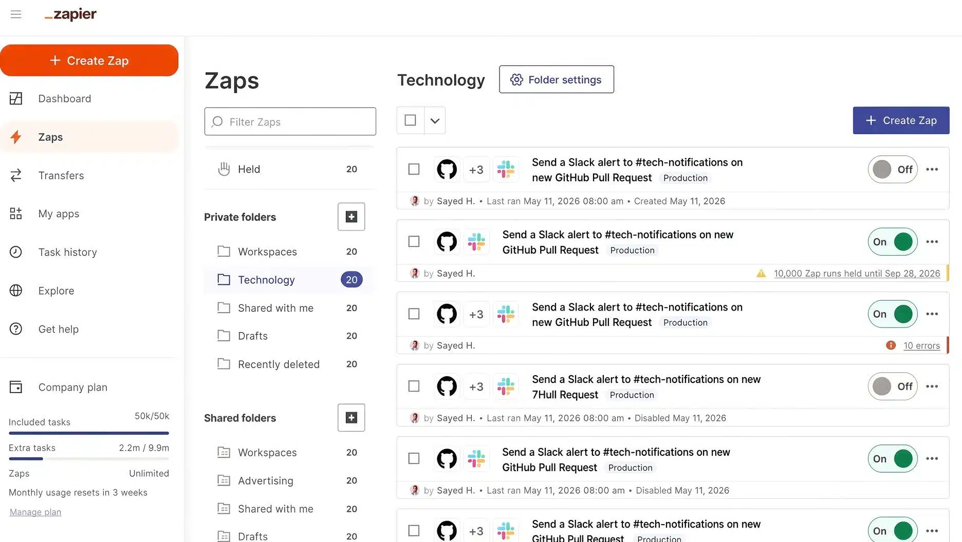This screenshot has height=542, width=962.
Task: Expand the bulk selection dropdown chevron
Action: click(435, 121)
